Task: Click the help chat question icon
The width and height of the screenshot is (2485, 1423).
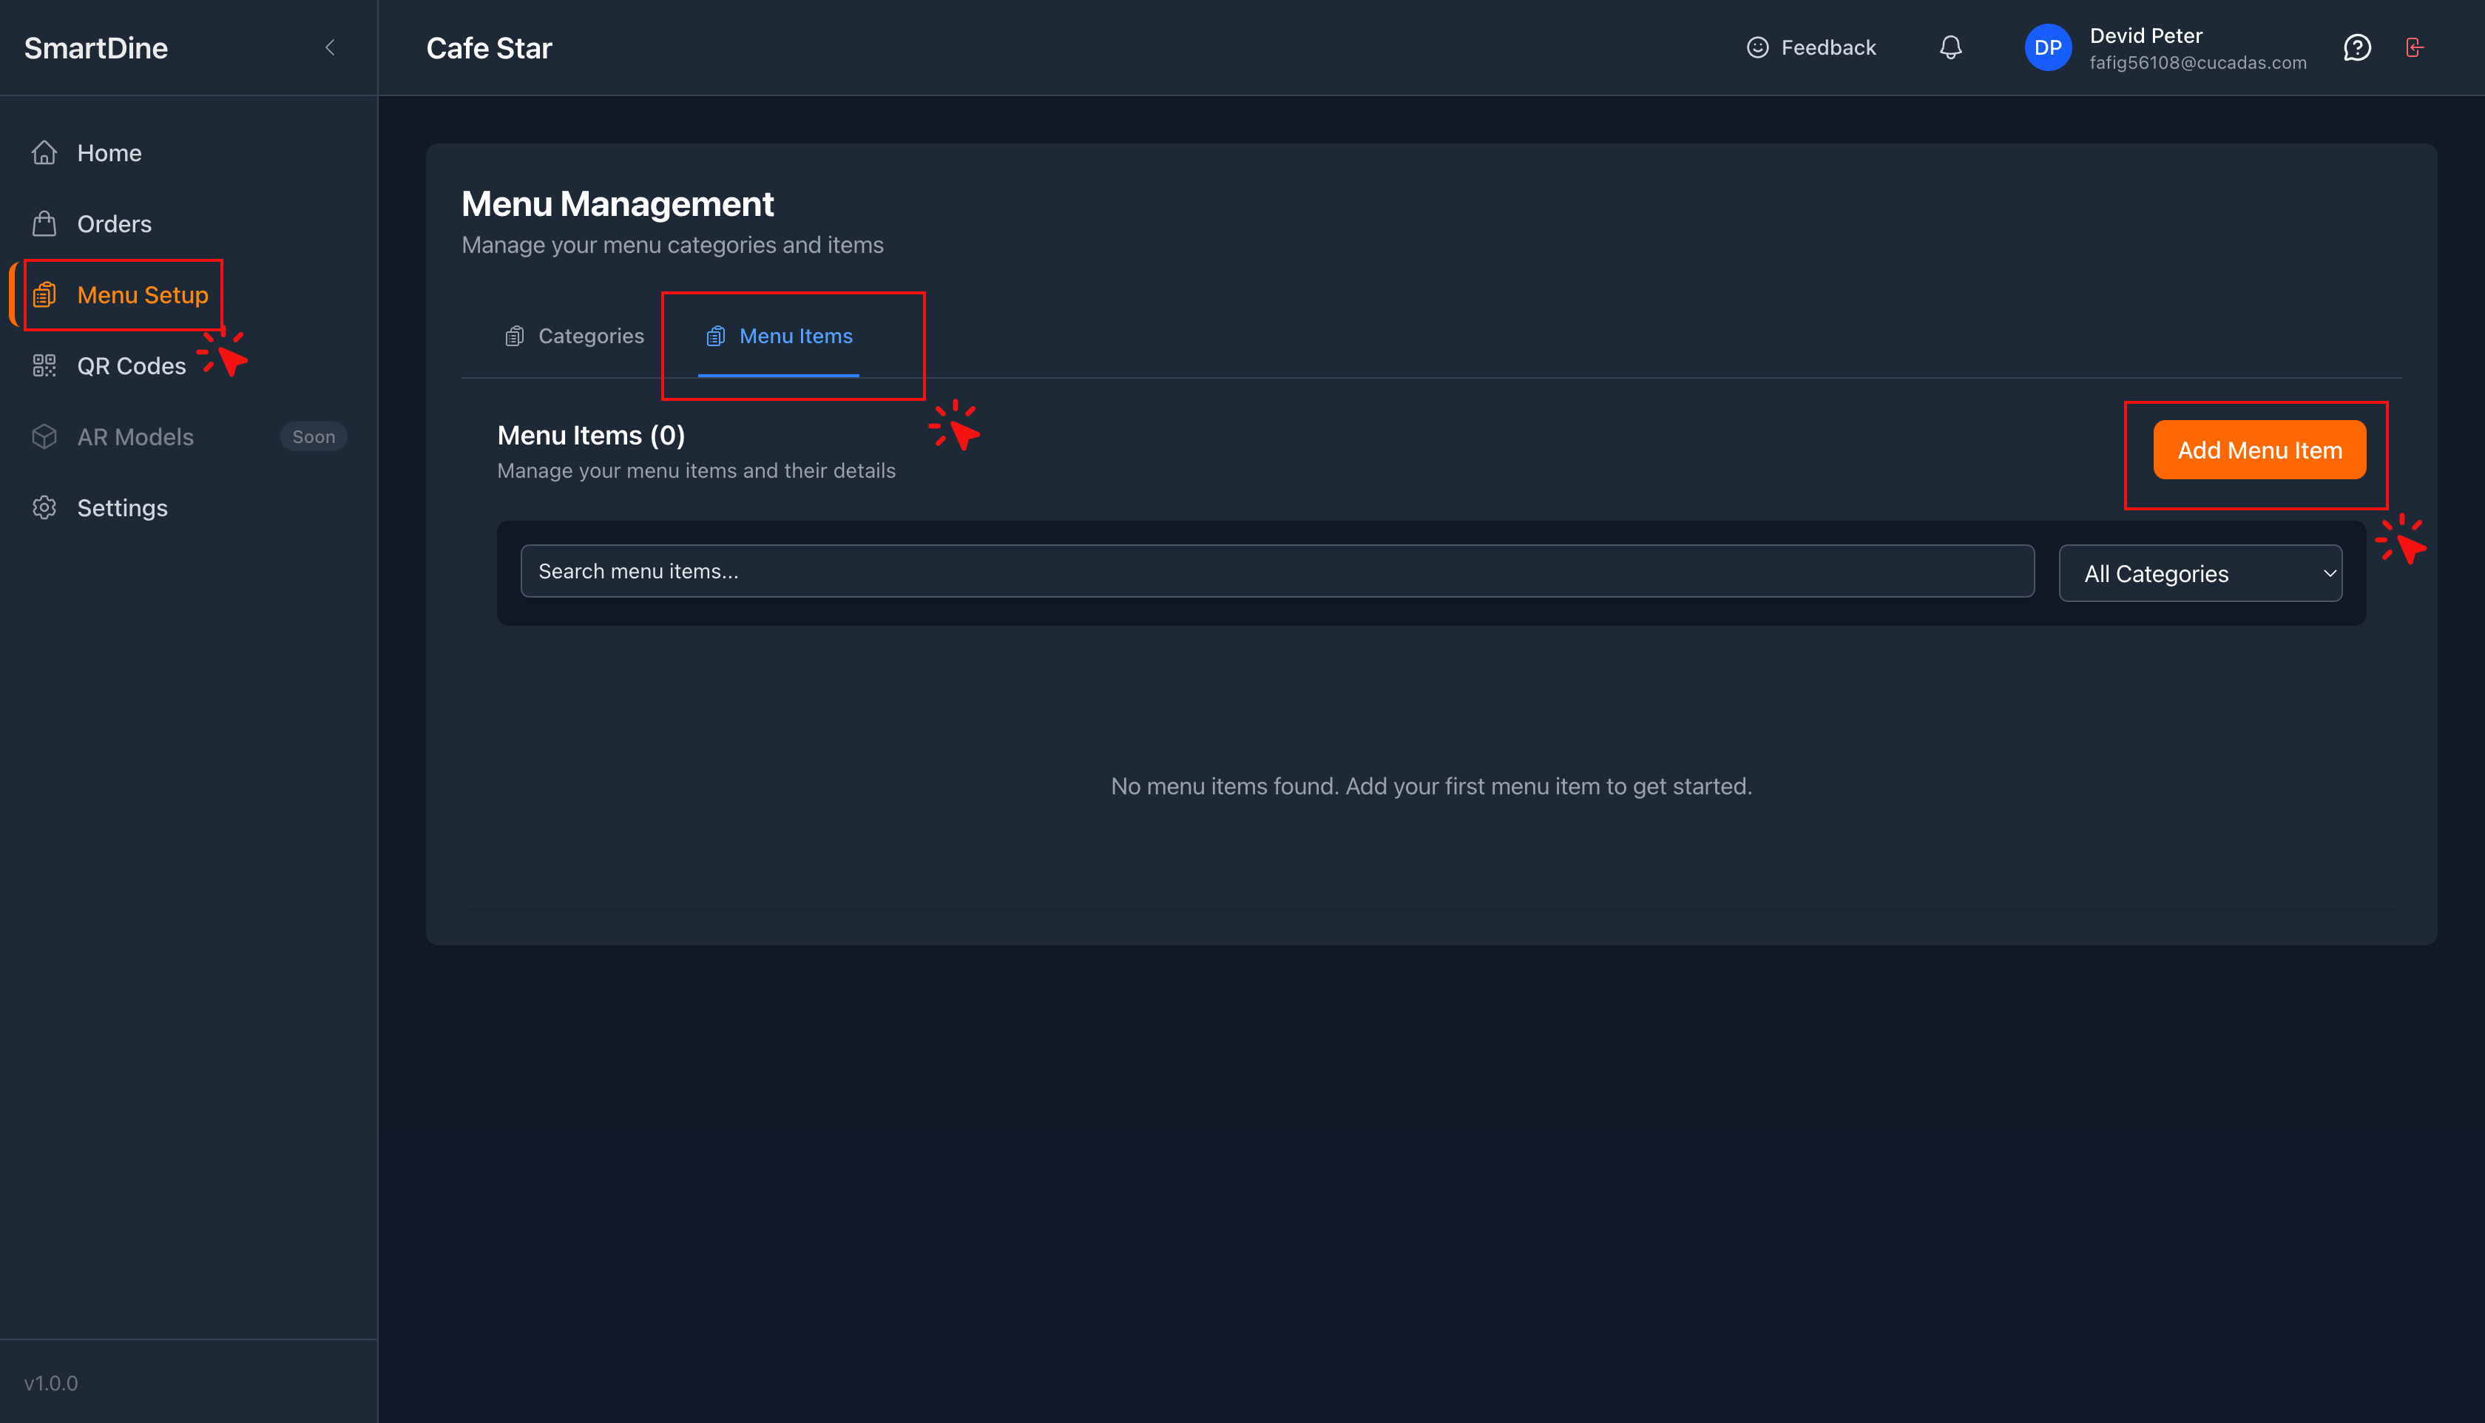Action: (x=2357, y=48)
